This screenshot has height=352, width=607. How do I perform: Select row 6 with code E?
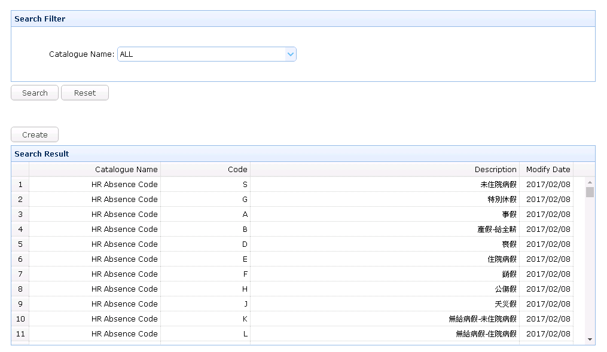[x=292, y=259]
